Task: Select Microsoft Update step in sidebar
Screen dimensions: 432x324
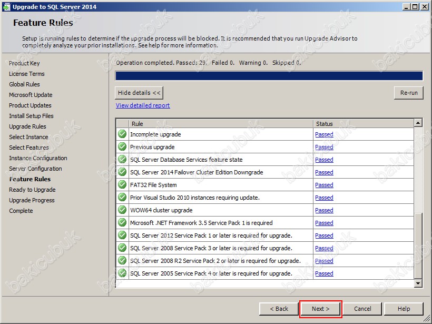Action: point(31,95)
